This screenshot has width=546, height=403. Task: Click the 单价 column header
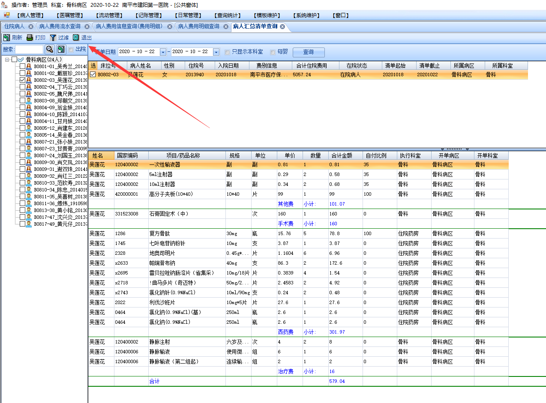point(290,155)
